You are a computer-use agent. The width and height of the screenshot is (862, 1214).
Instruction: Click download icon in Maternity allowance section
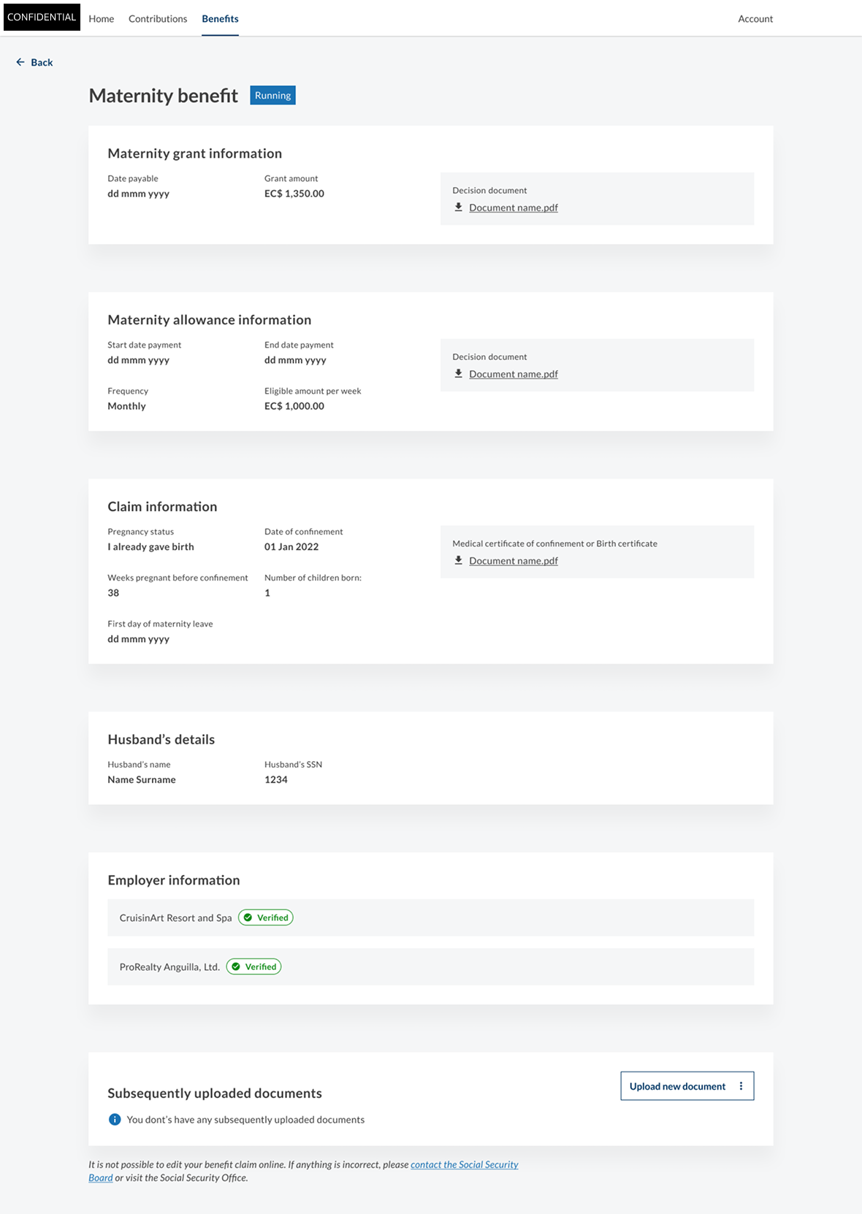458,374
